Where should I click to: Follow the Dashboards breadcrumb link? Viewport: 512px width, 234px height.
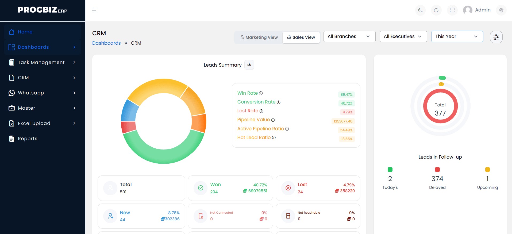tap(106, 43)
